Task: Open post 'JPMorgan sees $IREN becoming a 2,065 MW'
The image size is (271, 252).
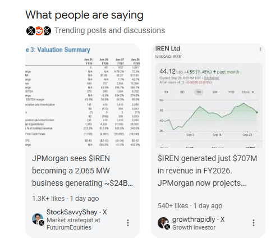Action: [82, 171]
